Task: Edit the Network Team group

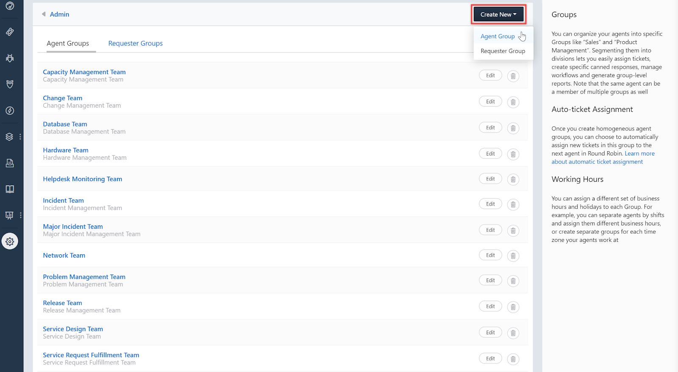Action: [490, 255]
